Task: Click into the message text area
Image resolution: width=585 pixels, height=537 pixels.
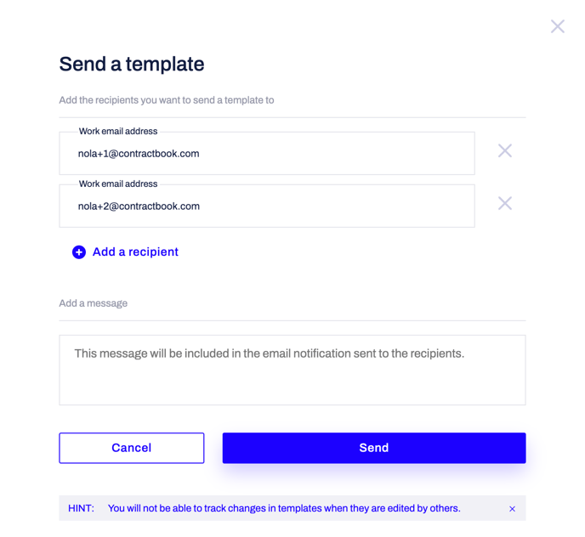Action: click(292, 370)
